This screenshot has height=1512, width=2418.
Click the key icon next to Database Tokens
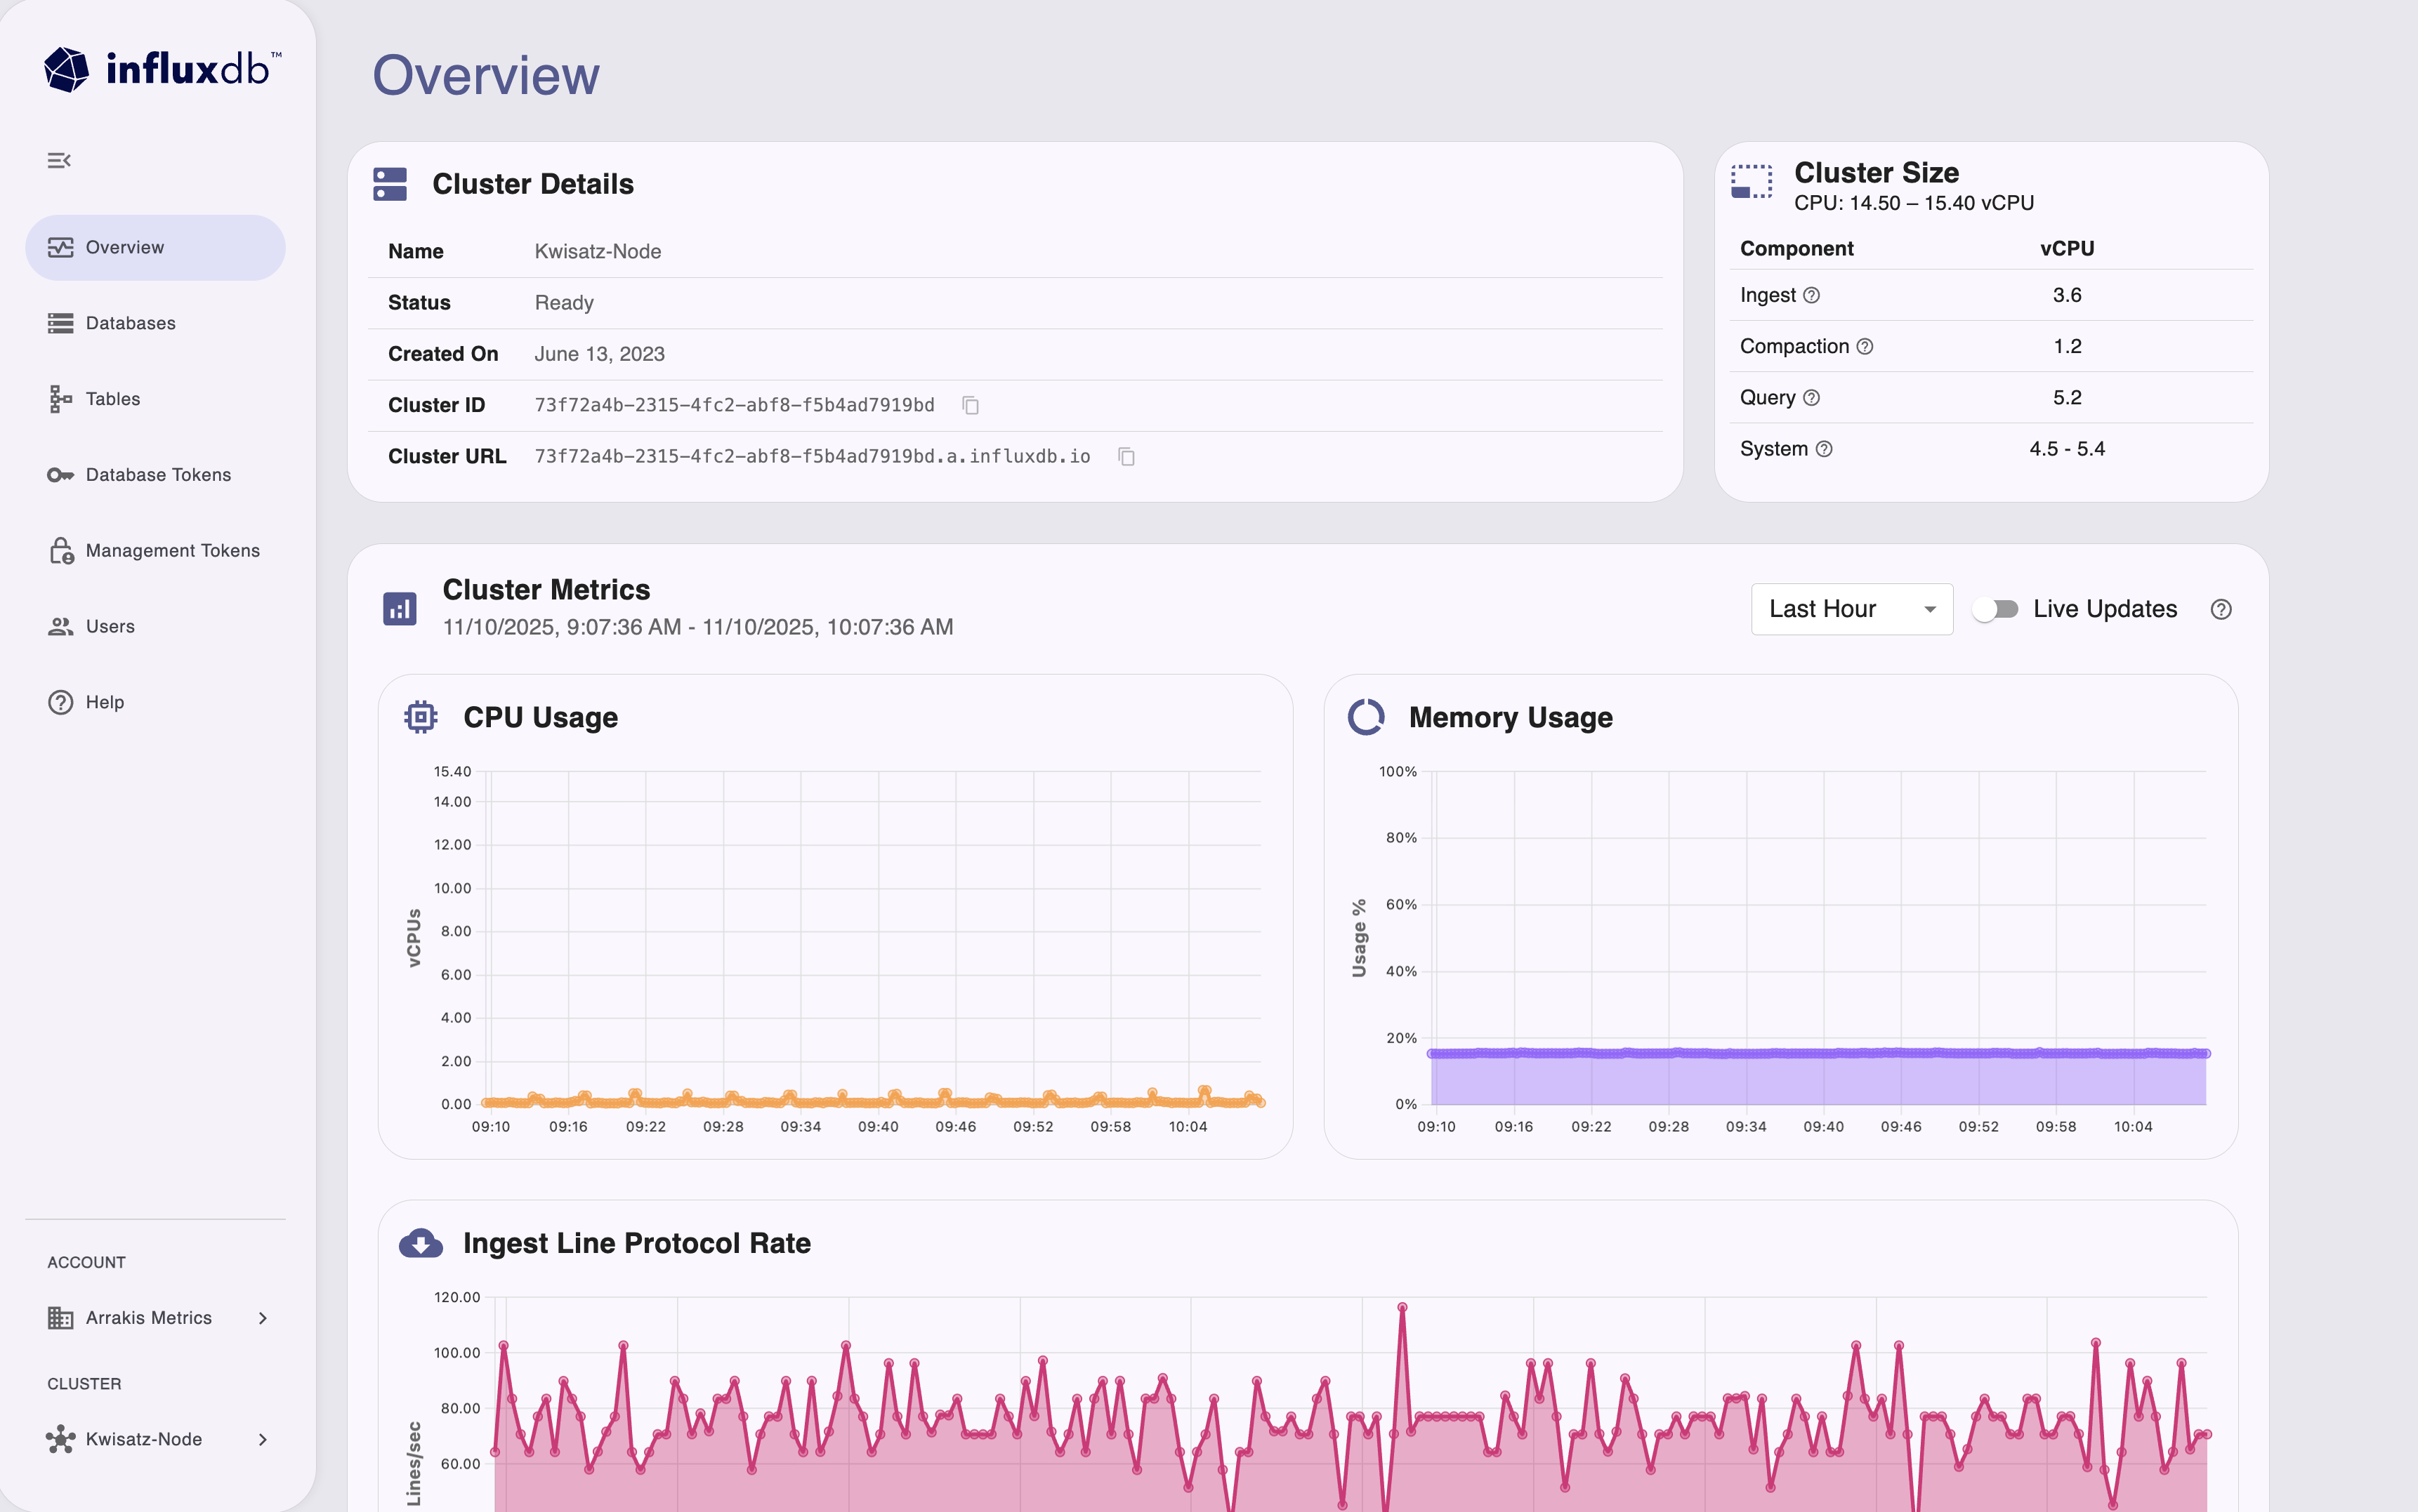[x=59, y=475]
